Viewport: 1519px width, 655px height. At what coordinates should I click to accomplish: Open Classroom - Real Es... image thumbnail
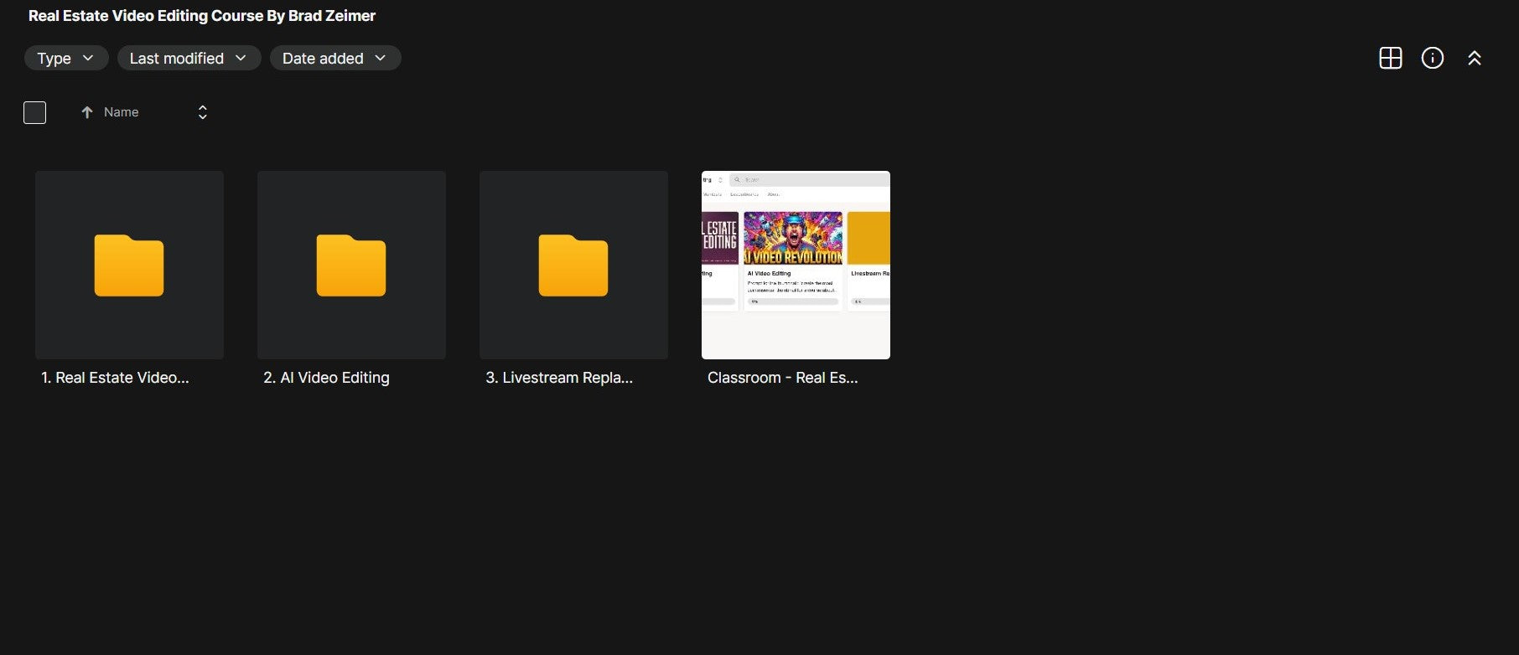tap(796, 265)
